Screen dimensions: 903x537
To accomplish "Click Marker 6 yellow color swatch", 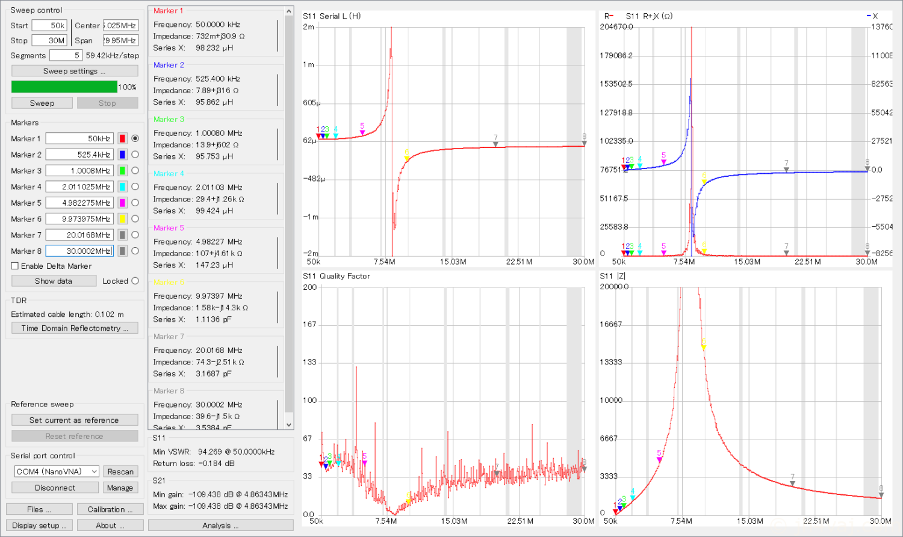I will tap(122, 219).
